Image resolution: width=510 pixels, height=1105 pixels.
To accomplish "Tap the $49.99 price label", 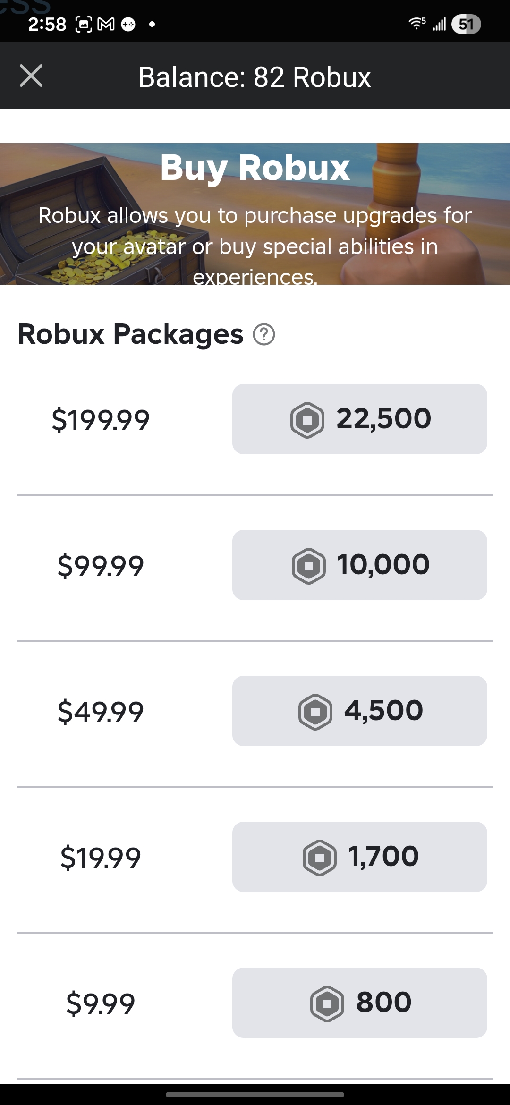I will coord(101,712).
